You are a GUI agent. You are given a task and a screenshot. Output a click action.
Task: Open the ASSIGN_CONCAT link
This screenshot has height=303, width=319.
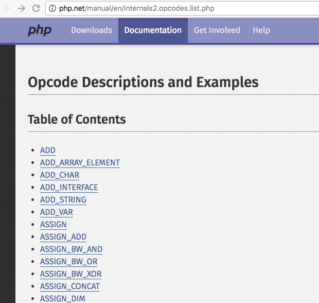70,287
